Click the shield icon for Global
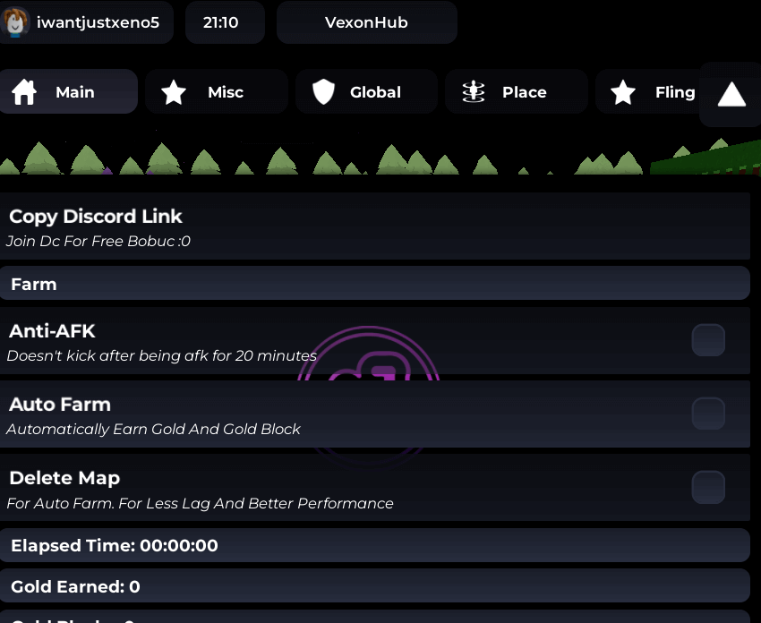The image size is (761, 623). [323, 92]
